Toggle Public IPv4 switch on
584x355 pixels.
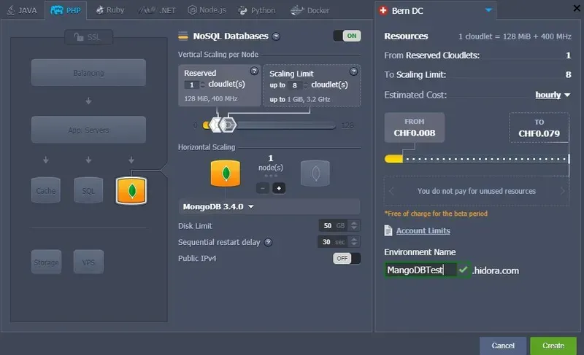pyautogui.click(x=347, y=258)
